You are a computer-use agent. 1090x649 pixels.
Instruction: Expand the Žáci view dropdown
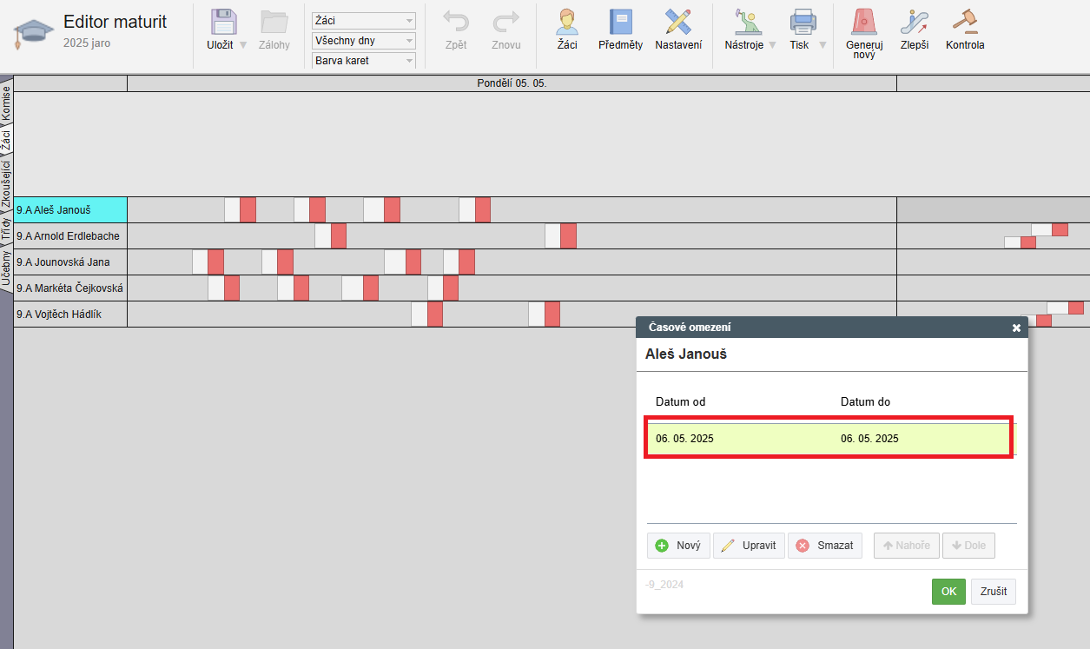(363, 21)
